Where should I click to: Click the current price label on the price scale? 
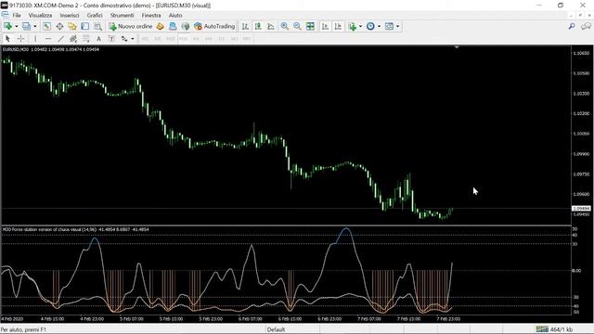click(x=581, y=208)
